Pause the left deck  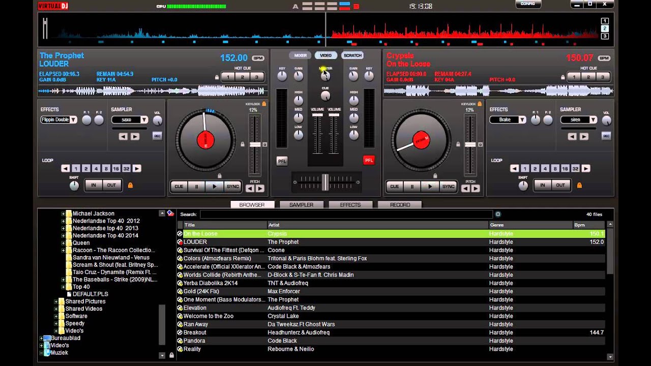click(x=197, y=187)
